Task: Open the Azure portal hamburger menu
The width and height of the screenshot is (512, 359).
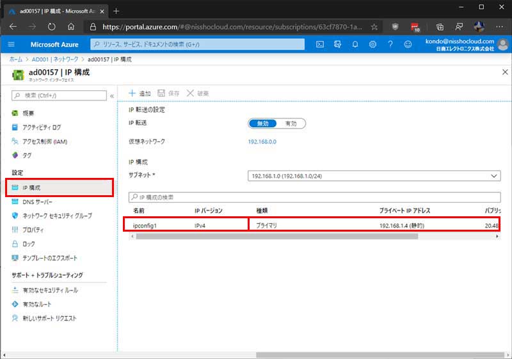Action: pyautogui.click(x=12, y=44)
